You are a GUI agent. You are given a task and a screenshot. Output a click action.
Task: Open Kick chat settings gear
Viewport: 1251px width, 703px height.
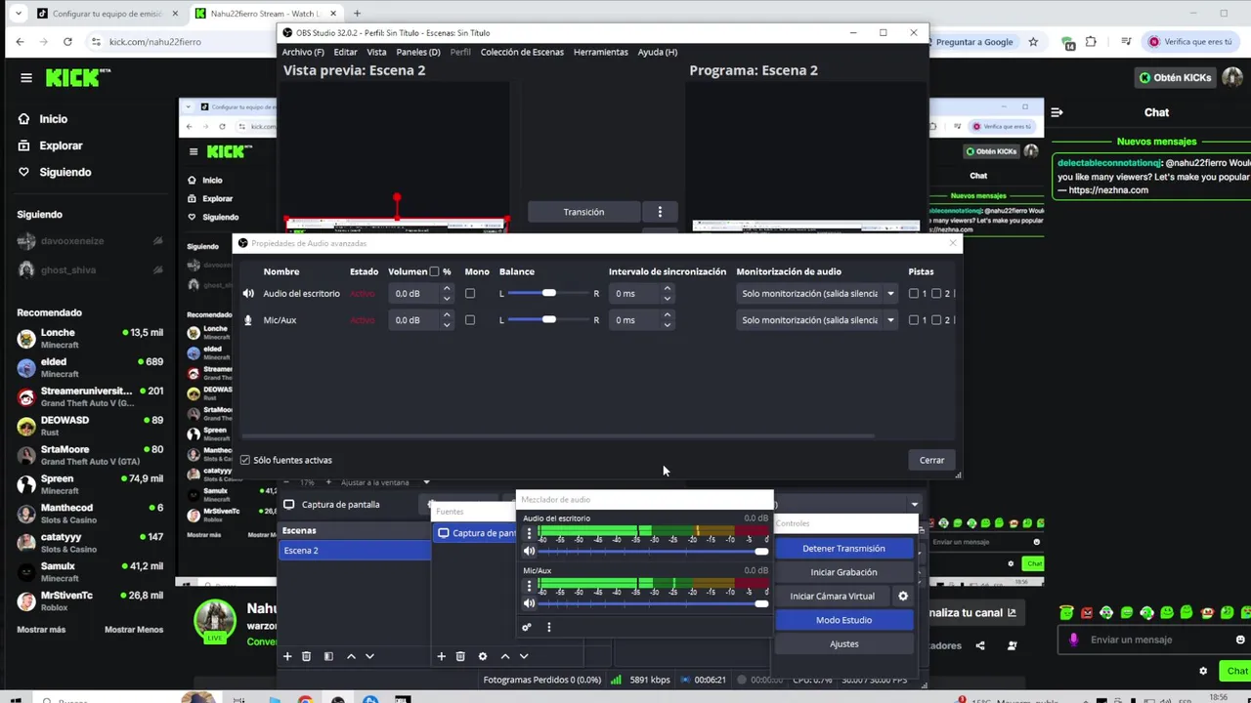[1203, 671]
